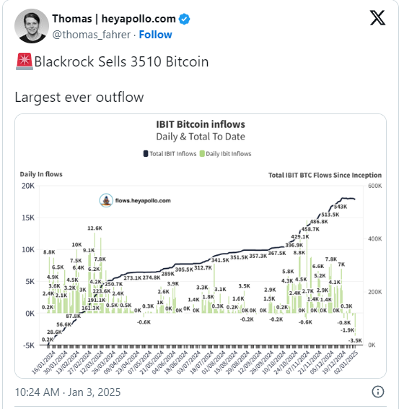The image size is (417, 409).
Task: Toggle the Total IBIT Inflows legend swatch
Action: pyautogui.click(x=146, y=154)
